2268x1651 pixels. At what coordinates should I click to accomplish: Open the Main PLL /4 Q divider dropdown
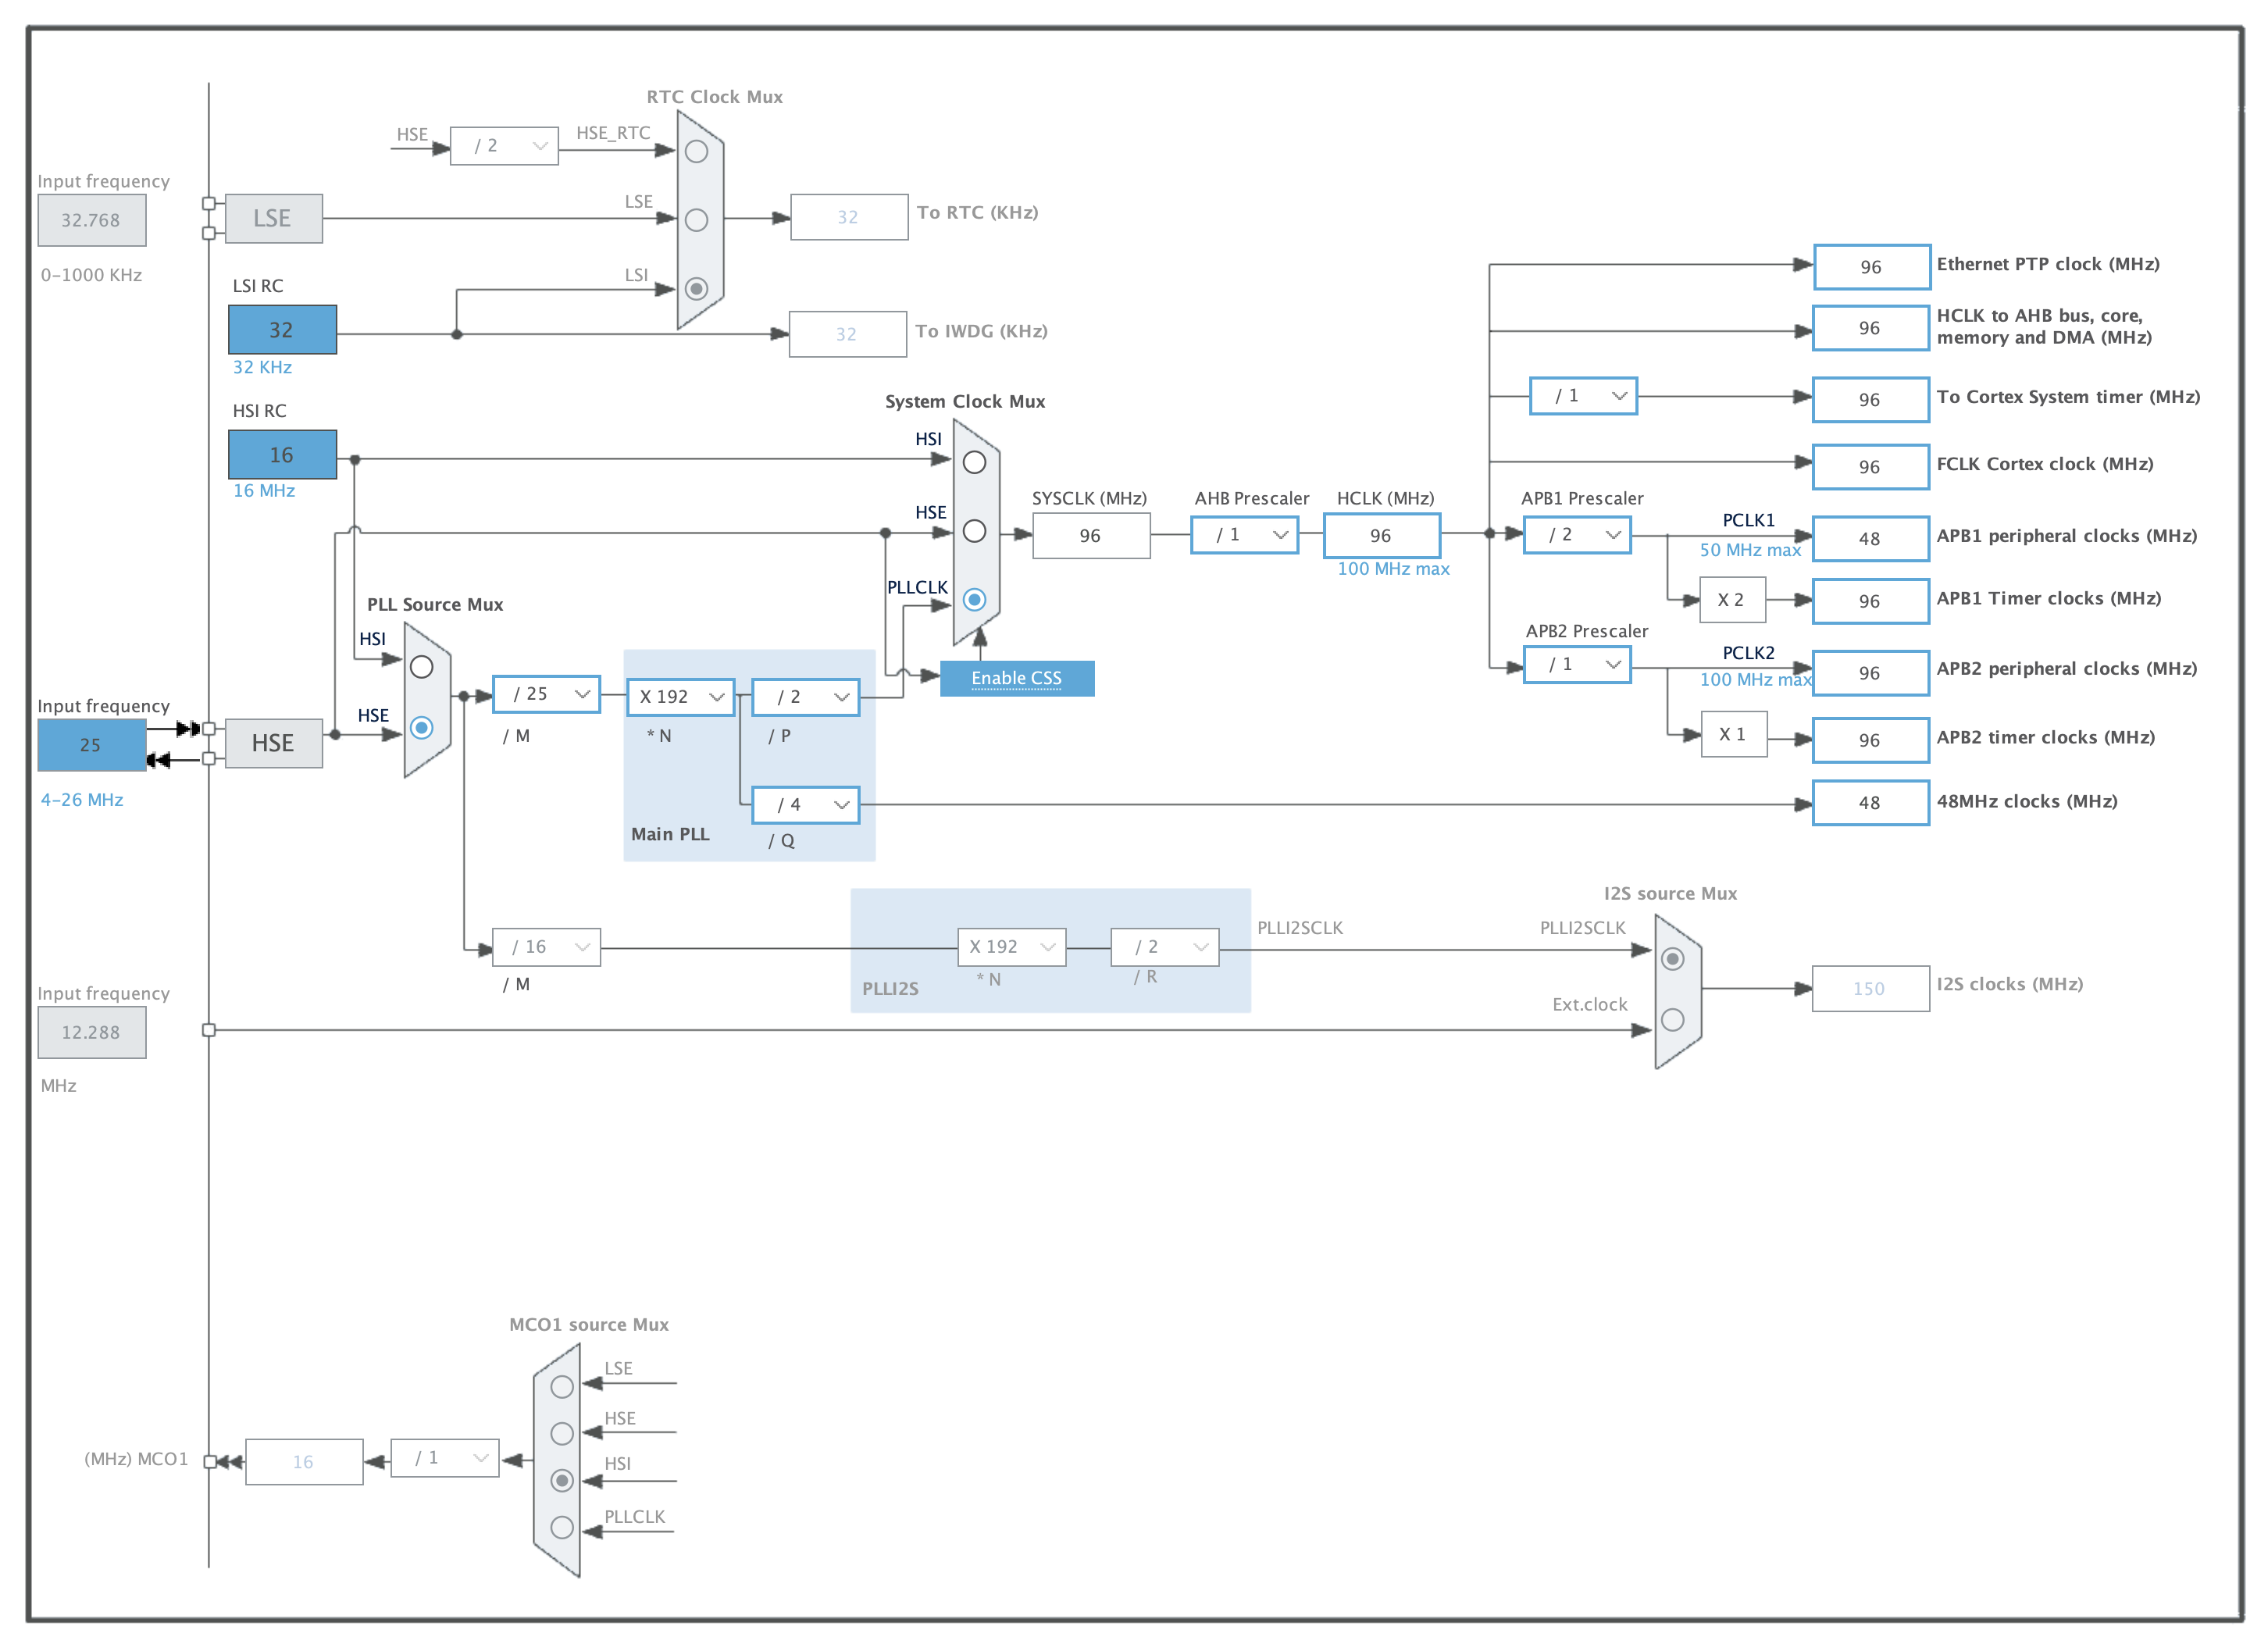click(x=806, y=805)
